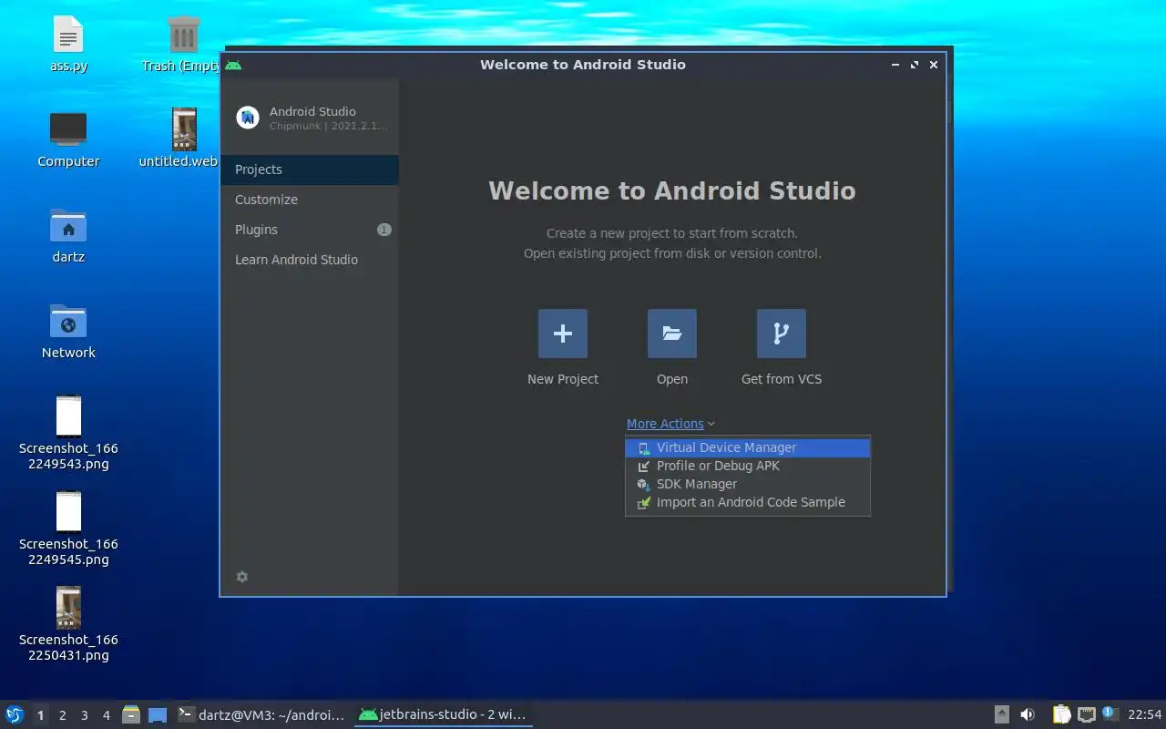1166x729 pixels.
Task: Switch to workspace 3 in the taskbar
Action: (x=84, y=715)
